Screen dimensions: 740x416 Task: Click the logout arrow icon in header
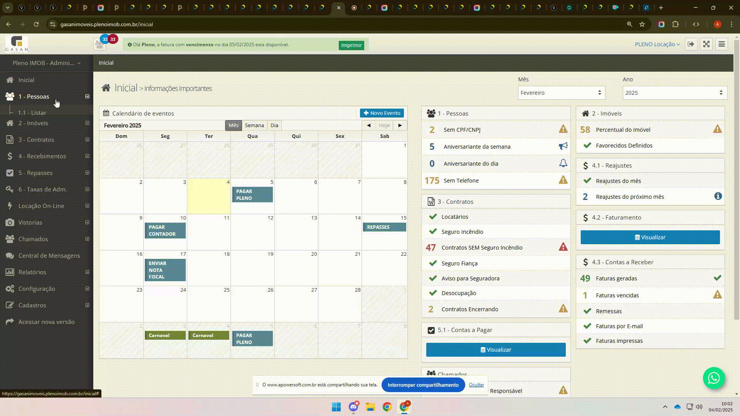(691, 44)
